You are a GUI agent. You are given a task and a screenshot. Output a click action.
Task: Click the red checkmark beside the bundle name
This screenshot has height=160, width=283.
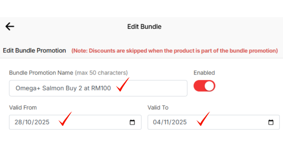[x=122, y=85]
